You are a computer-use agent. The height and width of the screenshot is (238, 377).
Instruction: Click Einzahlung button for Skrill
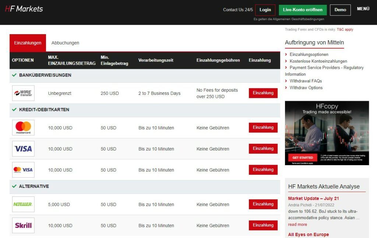263,225
